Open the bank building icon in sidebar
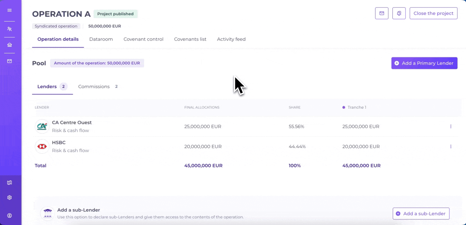466x225 pixels. point(9,45)
